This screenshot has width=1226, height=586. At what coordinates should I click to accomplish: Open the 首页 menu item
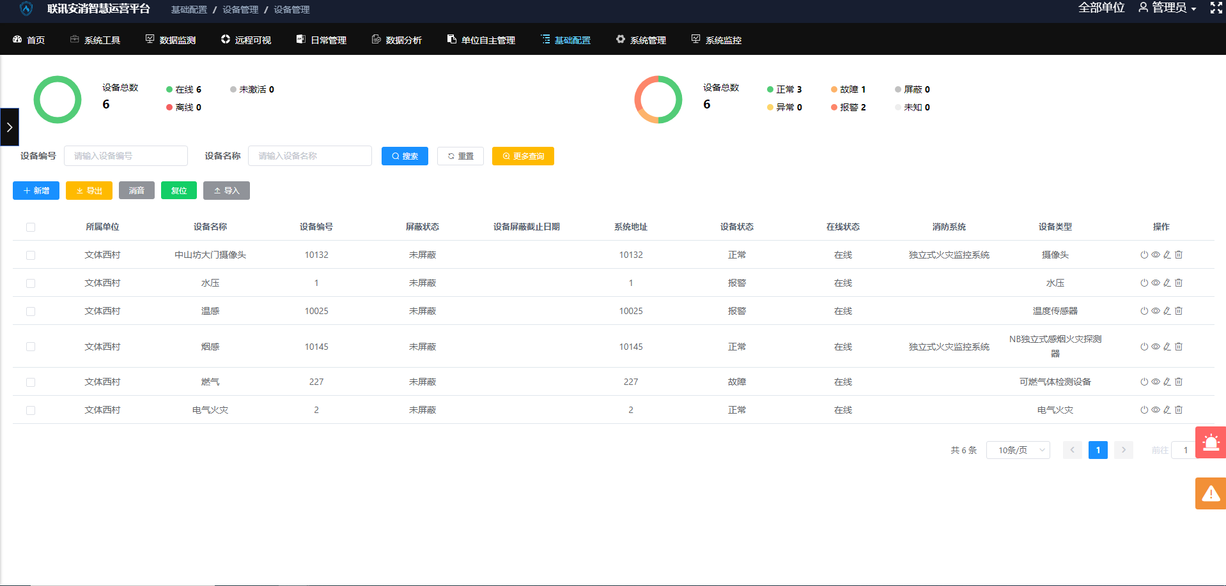tap(29, 40)
